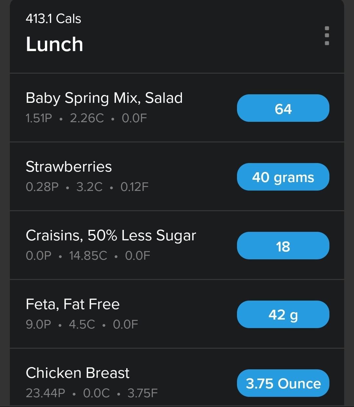Viewport: 354px width, 407px height.
Task: Edit the 3.75 Ounce serving button
Action: tap(283, 383)
